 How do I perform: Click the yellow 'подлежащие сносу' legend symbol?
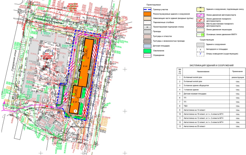(x=200, y=9)
